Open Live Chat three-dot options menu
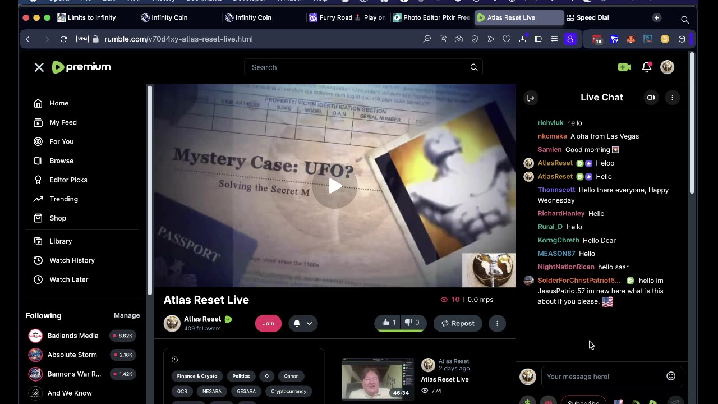 coord(672,98)
